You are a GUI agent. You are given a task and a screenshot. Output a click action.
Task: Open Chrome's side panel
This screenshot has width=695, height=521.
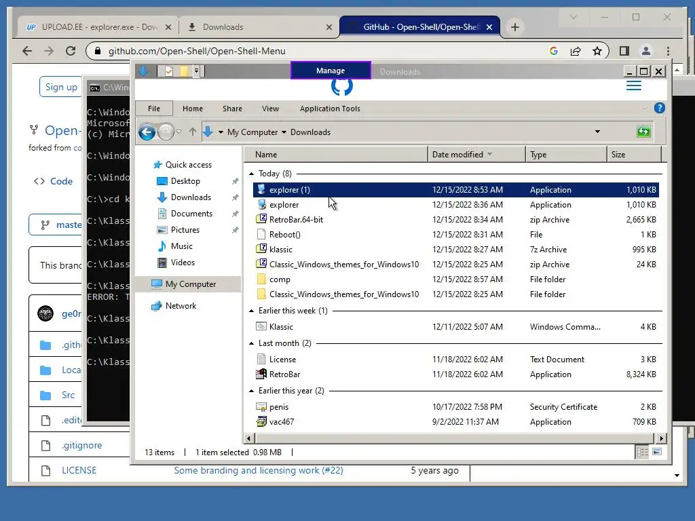[x=624, y=51]
